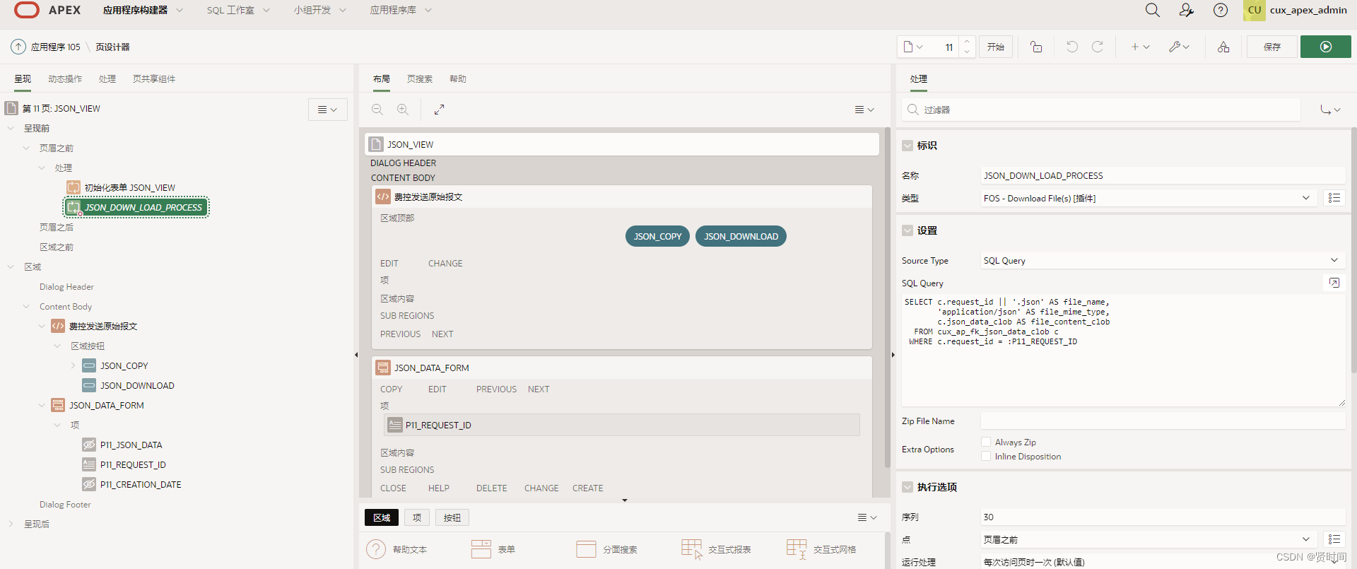Screen dimensions: 1357x569
Task: Open the search magnifier in top bar
Action: tap(1152, 10)
